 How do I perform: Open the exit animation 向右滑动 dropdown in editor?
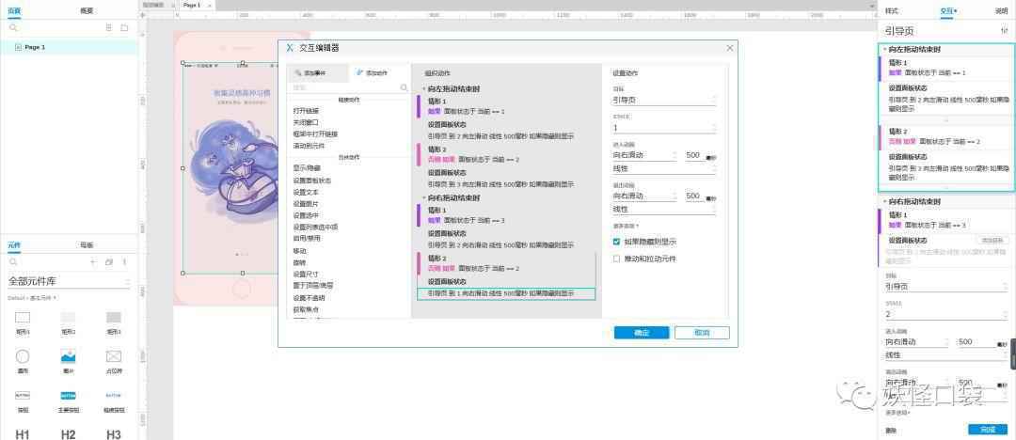644,196
